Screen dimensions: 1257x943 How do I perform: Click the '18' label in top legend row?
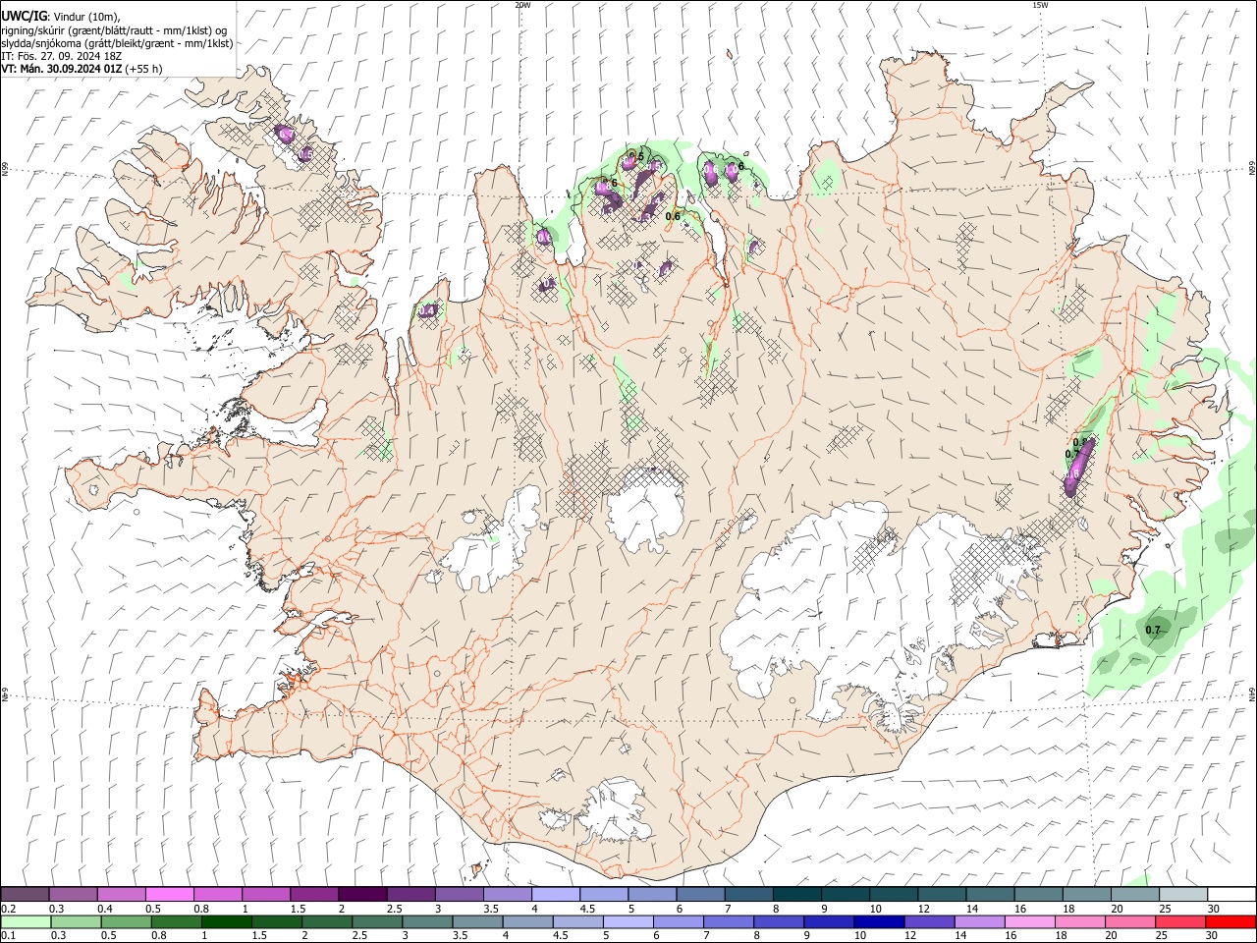1068,909
